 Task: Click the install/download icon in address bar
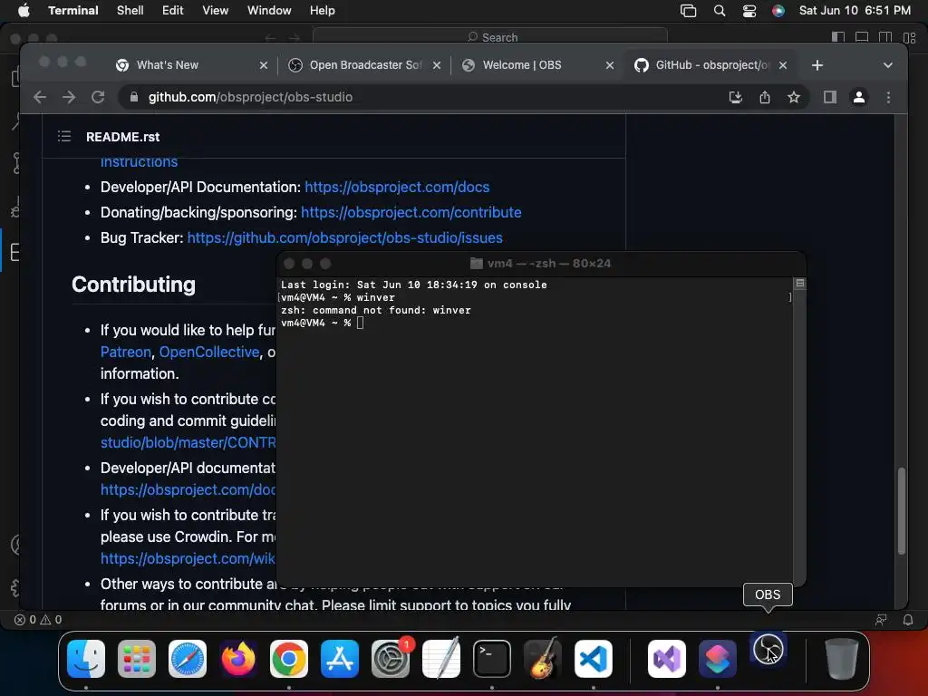[x=736, y=97]
